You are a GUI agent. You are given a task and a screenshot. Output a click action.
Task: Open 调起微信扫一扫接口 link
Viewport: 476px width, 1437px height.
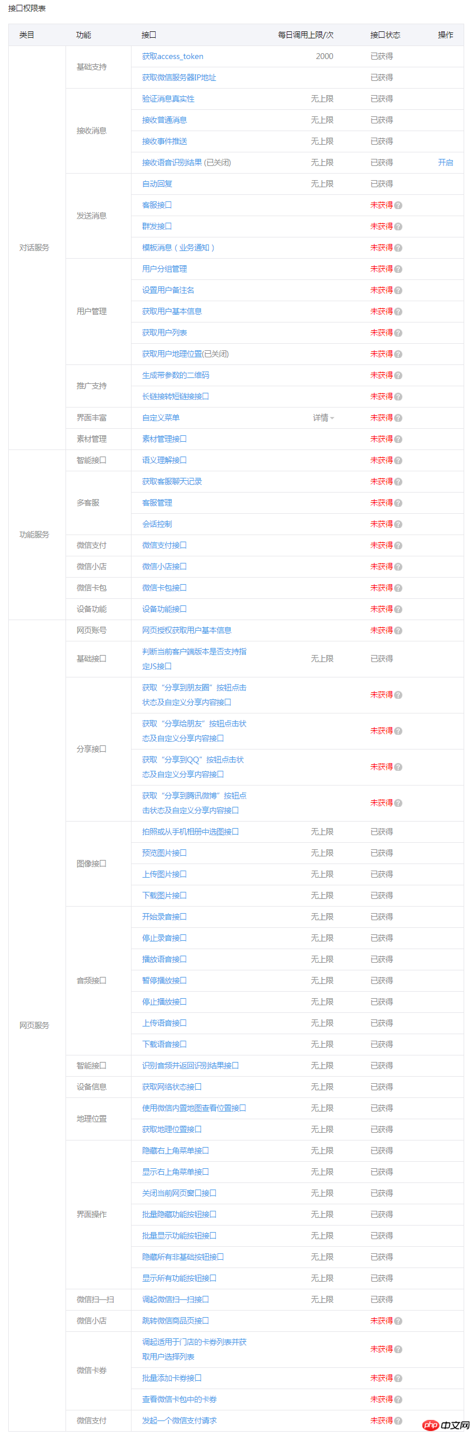176,1299
